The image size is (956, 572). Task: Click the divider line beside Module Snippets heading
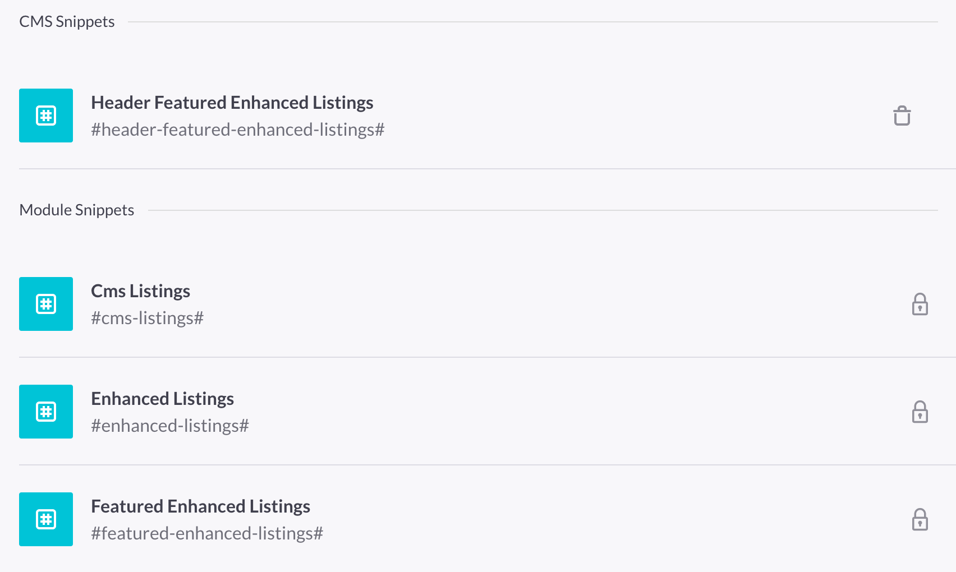[x=543, y=211]
